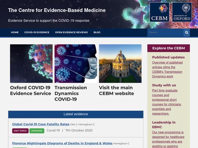Open Our new programme is designed link

pyautogui.click(x=168, y=139)
